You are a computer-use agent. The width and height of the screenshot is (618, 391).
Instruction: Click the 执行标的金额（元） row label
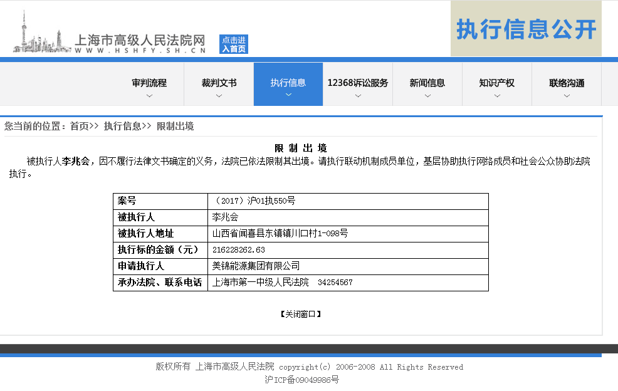(x=158, y=250)
